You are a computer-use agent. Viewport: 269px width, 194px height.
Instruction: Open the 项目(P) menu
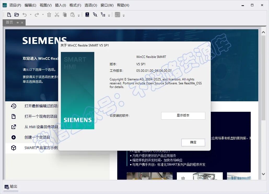[15, 5]
